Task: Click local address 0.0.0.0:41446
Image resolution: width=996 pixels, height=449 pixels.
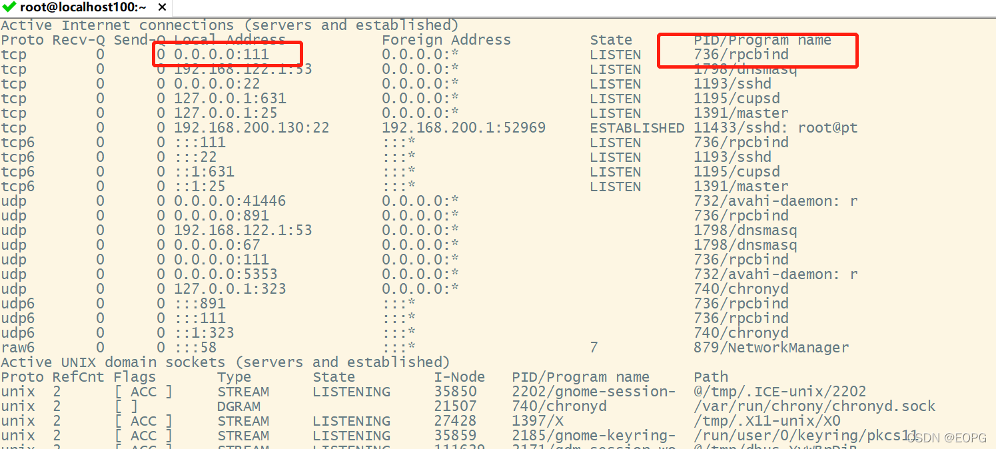Action: coord(231,201)
